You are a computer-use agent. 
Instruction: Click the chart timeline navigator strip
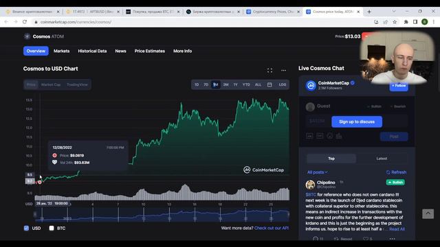click(x=162, y=215)
